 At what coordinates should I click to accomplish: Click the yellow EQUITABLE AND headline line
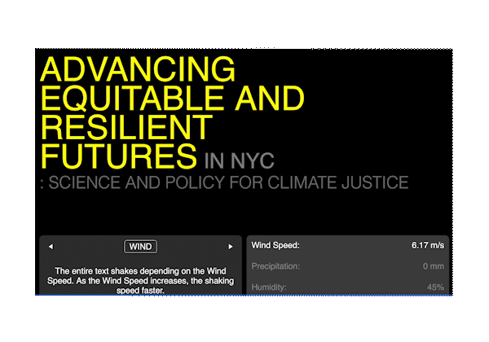click(171, 99)
